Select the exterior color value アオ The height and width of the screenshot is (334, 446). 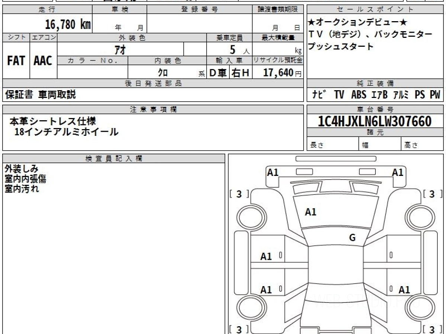(120, 49)
